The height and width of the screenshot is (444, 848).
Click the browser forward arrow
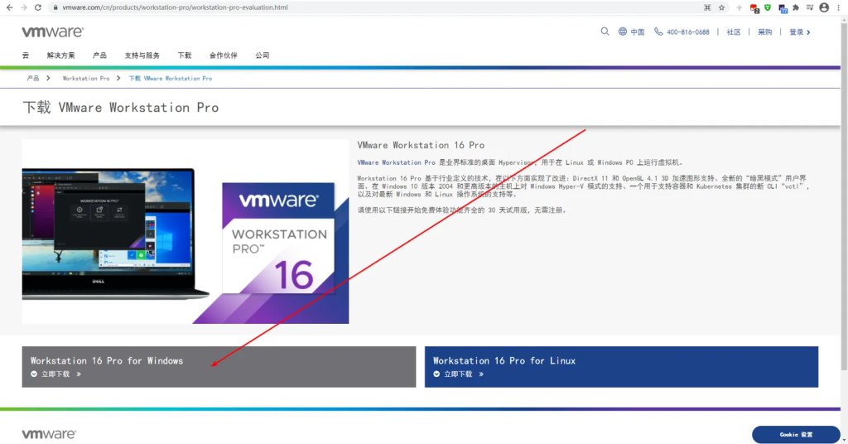[24, 7]
